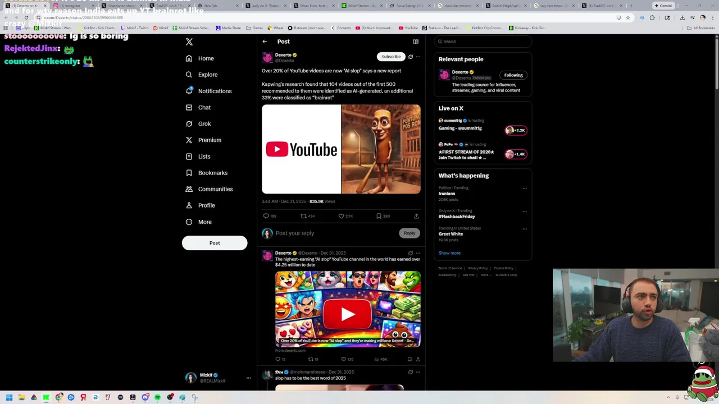Like the main Dexerto post
This screenshot has height=404, width=719.
341,216
